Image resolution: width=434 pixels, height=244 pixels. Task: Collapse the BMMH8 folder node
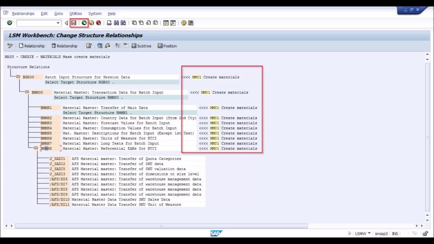[36, 148]
